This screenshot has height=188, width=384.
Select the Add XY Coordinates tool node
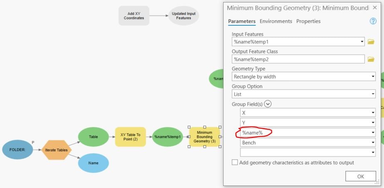134,16
